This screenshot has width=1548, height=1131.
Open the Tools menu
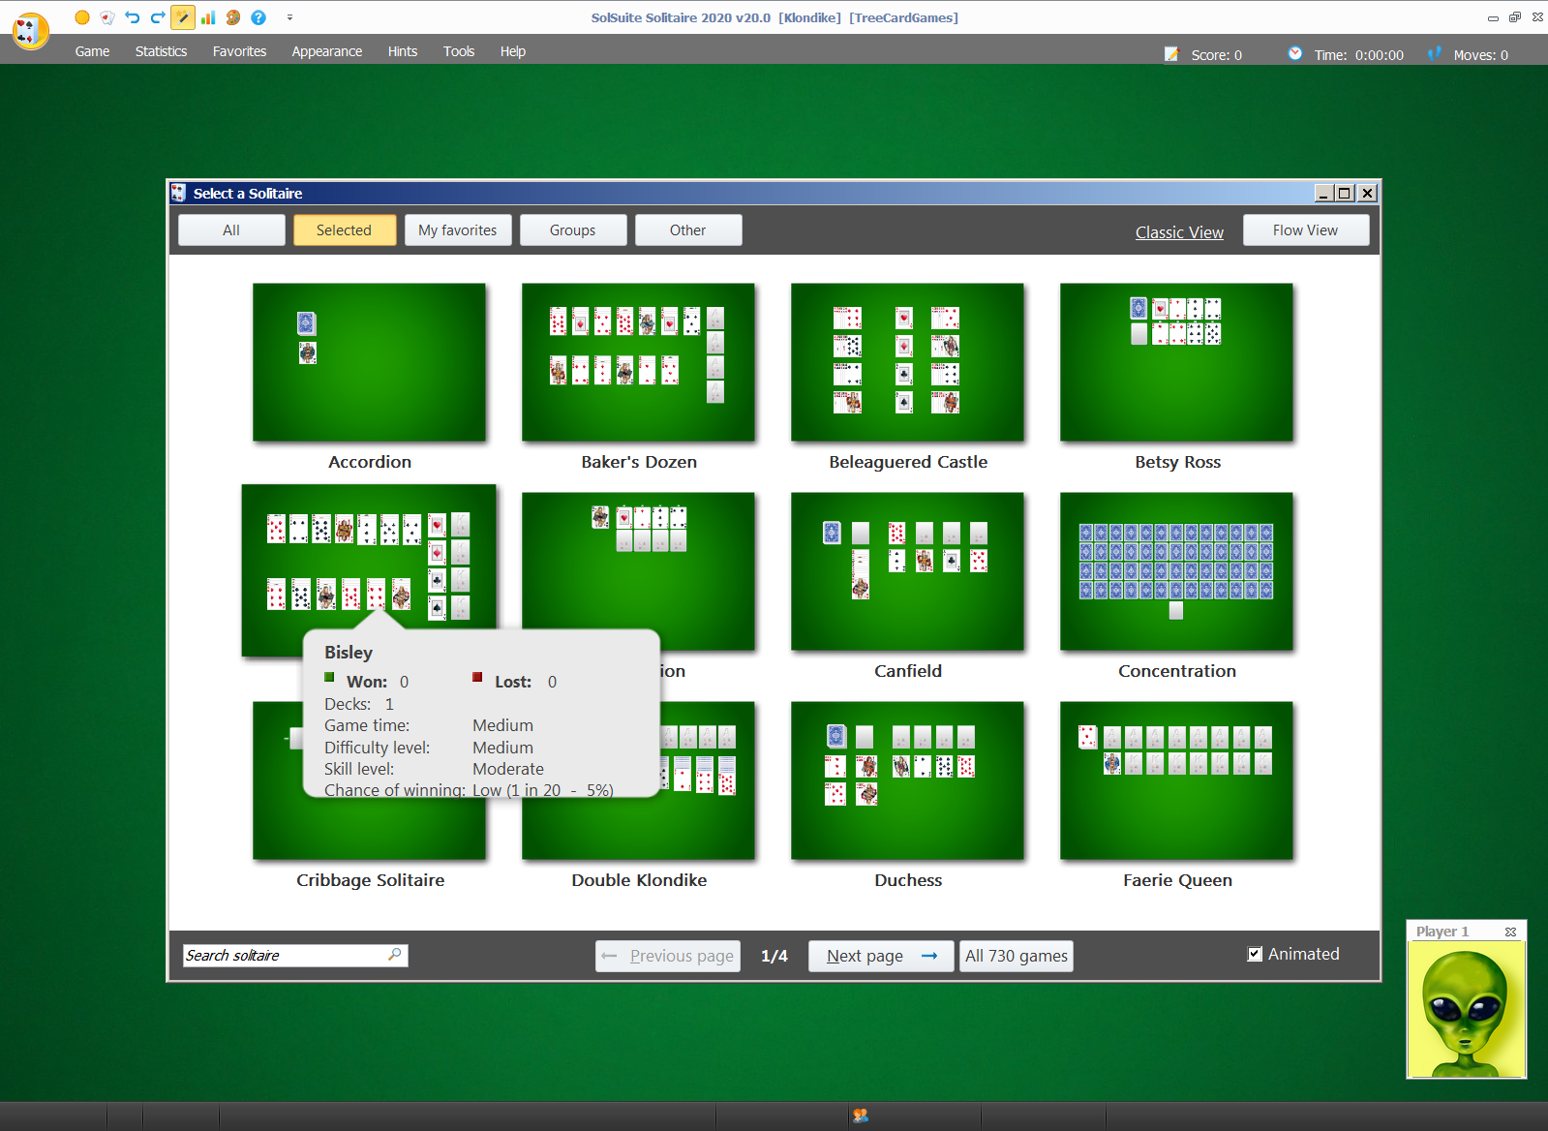pos(459,51)
